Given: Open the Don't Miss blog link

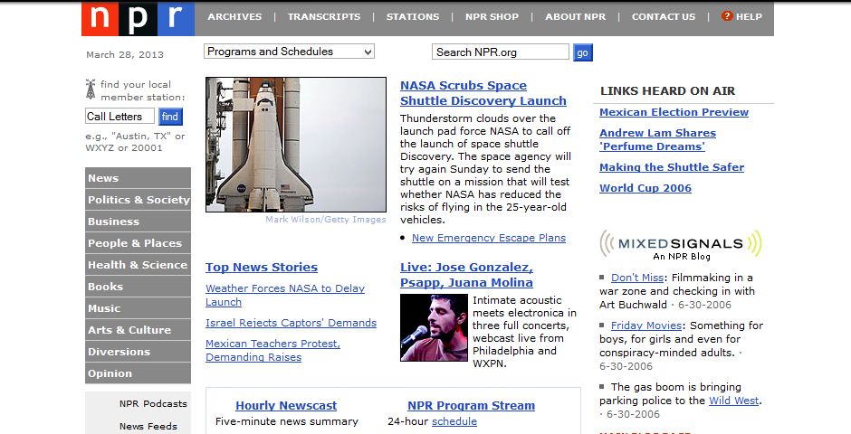Looking at the screenshot, I should (637, 278).
